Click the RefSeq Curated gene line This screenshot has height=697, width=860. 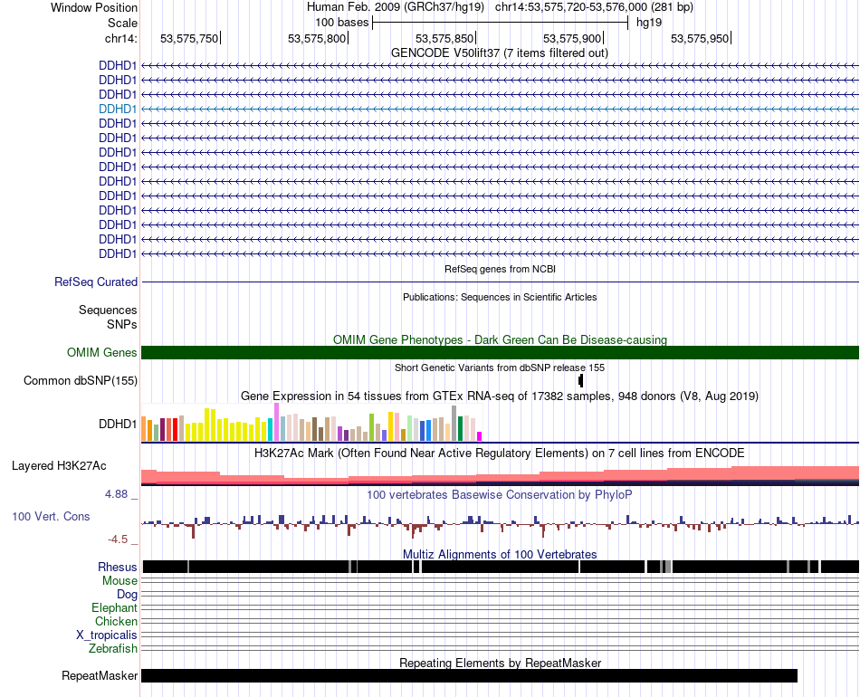[501, 282]
